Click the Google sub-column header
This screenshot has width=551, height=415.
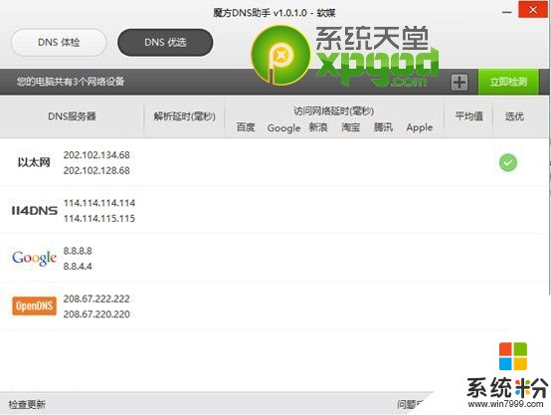[x=283, y=128]
